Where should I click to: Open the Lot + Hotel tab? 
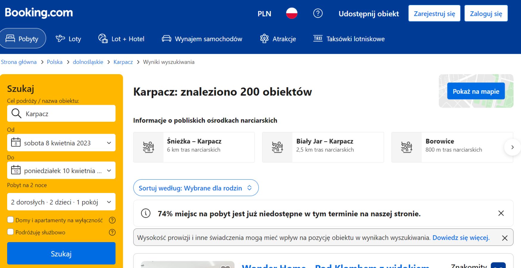pos(121,39)
